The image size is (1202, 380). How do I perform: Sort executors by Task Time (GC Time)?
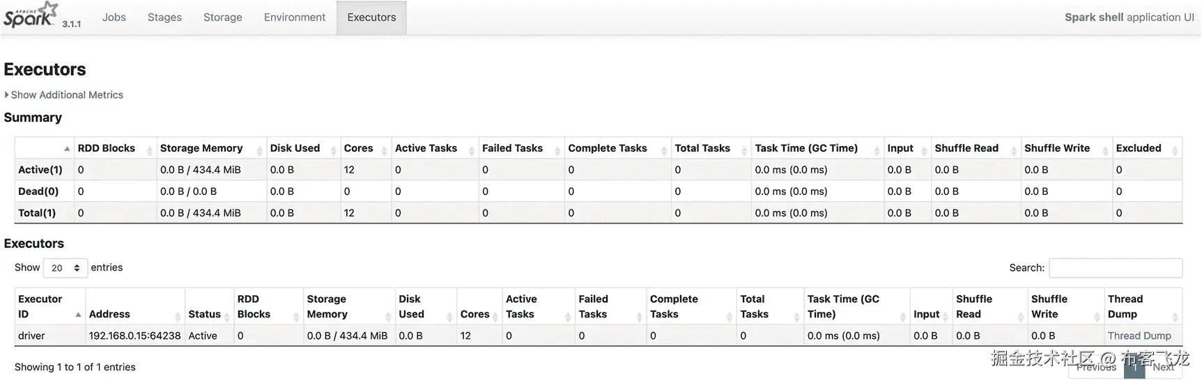[843, 307]
